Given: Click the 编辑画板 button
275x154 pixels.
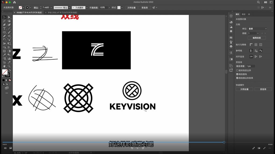Looking at the screenshot, I should coord(256,38).
